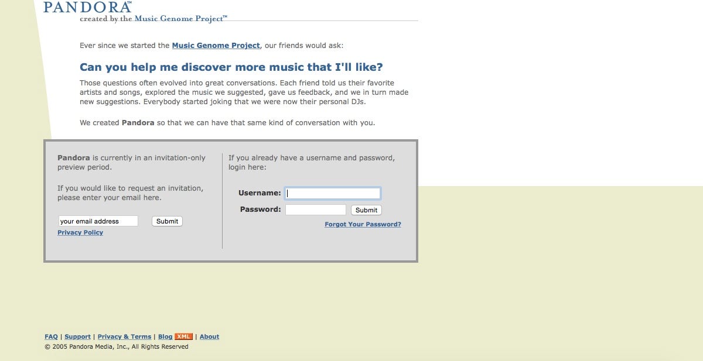Open the About footer link
This screenshot has height=361, width=703.
coord(209,336)
